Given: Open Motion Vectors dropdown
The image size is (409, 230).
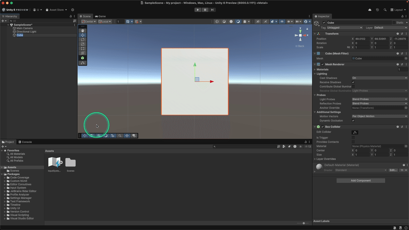Looking at the screenshot, I should click(x=380, y=116).
